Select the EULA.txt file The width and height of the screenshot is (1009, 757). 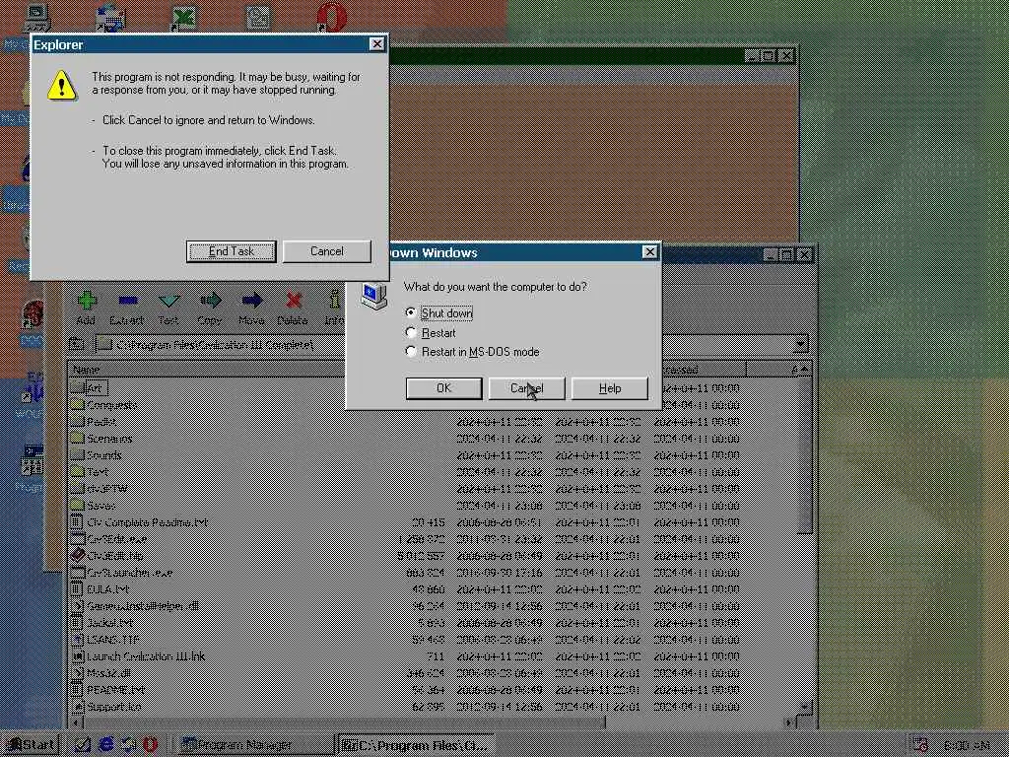click(x=101, y=589)
